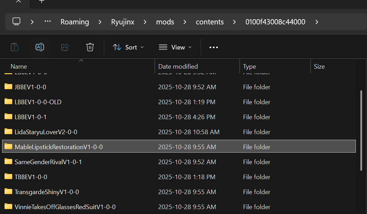Click the Share icon in toolbar
367x214 pixels.
pyautogui.click(x=65, y=47)
